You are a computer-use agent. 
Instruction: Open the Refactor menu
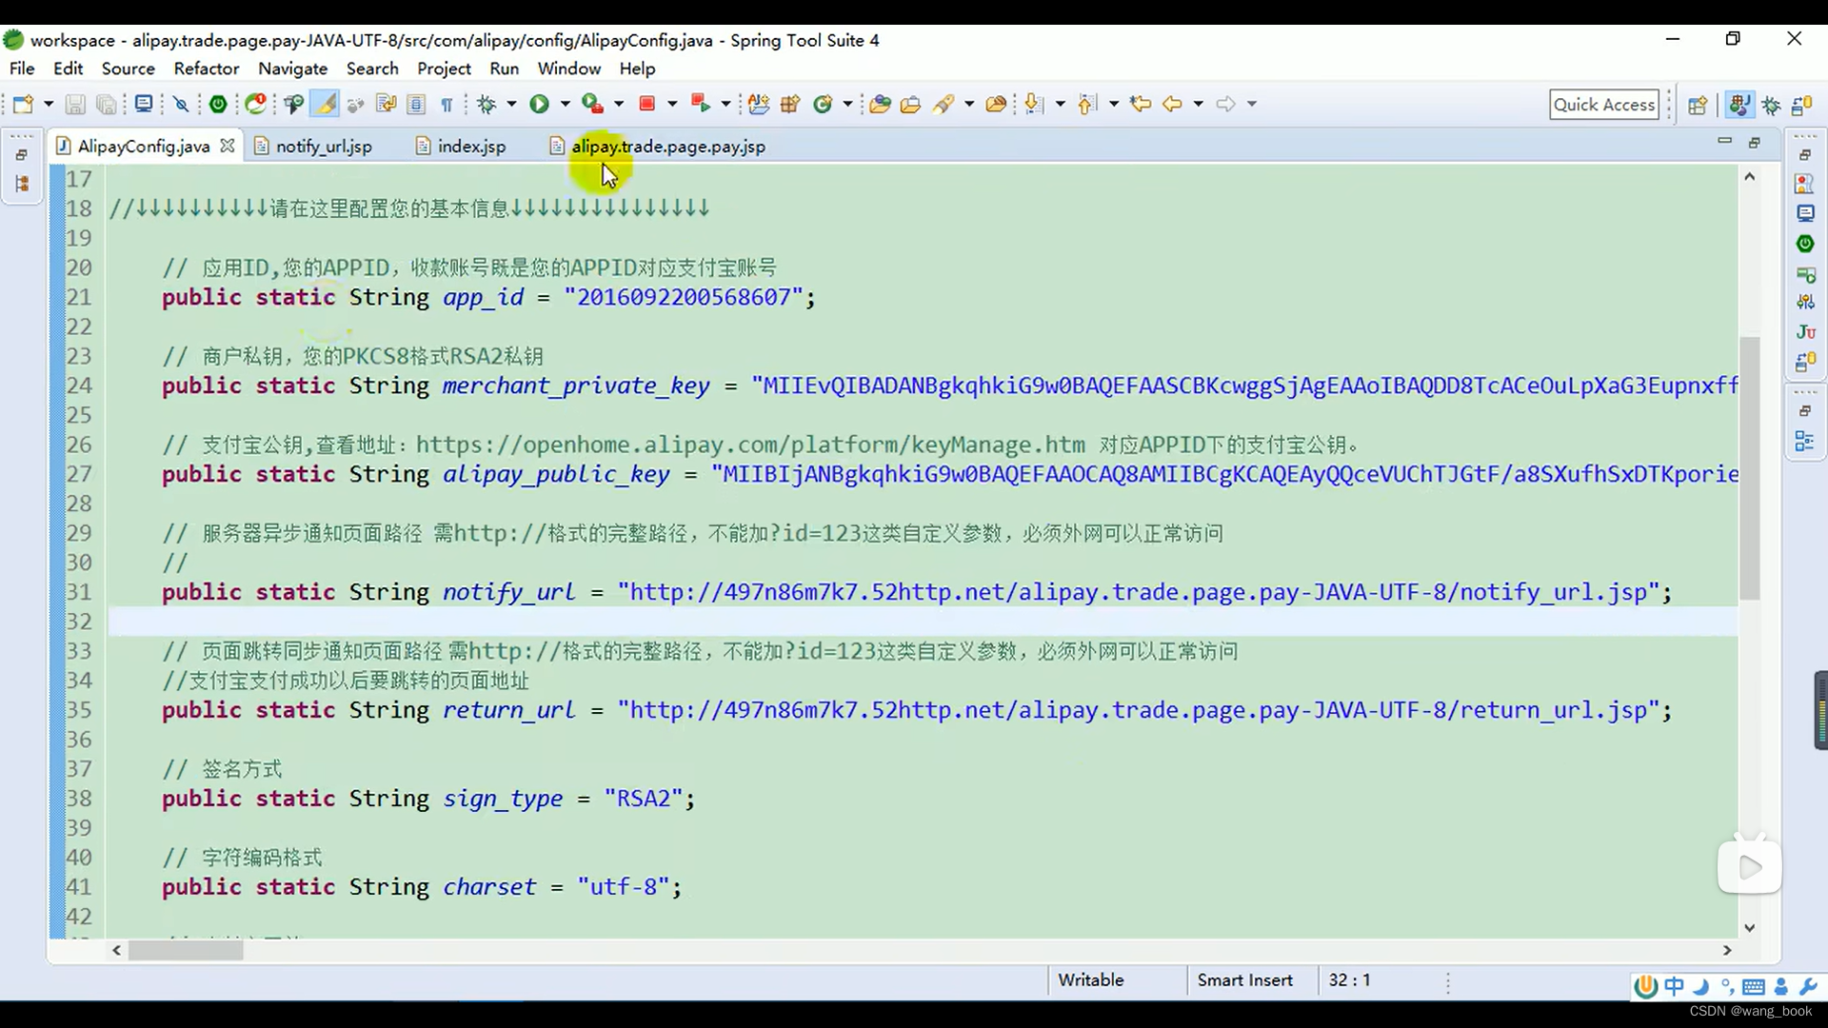[207, 69]
